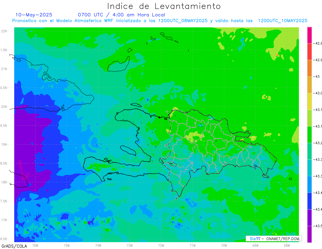The height and width of the screenshot is (249, 322).
Task: Click the "GrADS/COLA" label
Action: coord(14,246)
